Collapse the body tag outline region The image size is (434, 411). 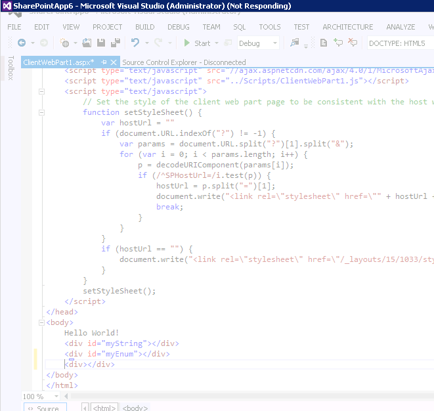coord(41,323)
